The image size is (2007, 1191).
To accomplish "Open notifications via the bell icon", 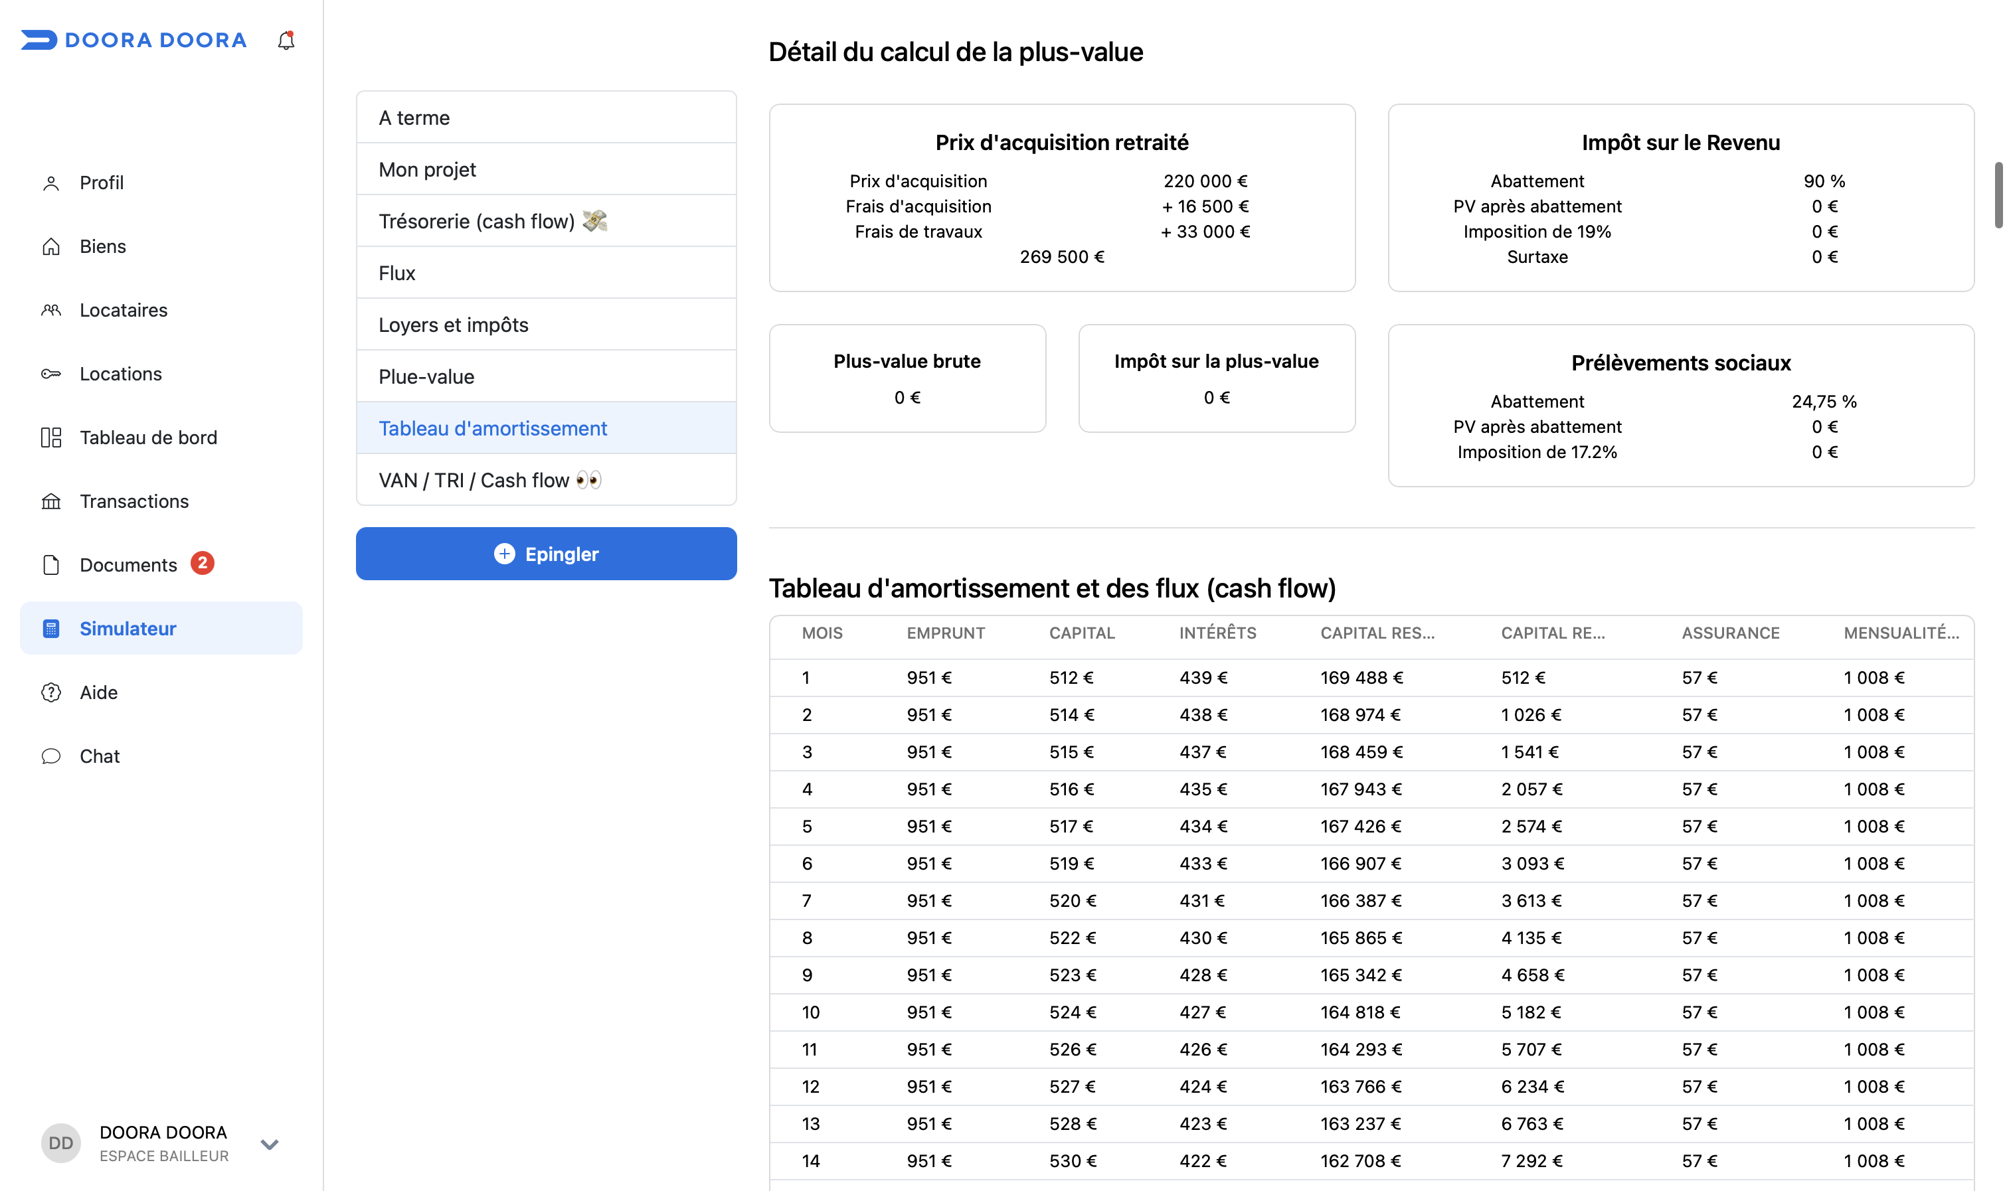I will coord(286,40).
